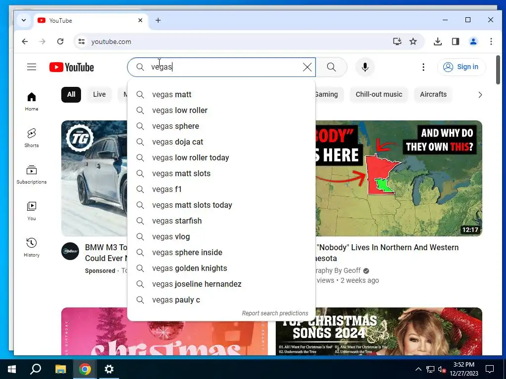View site information icon in address bar
The image size is (506, 379).
[82, 41]
